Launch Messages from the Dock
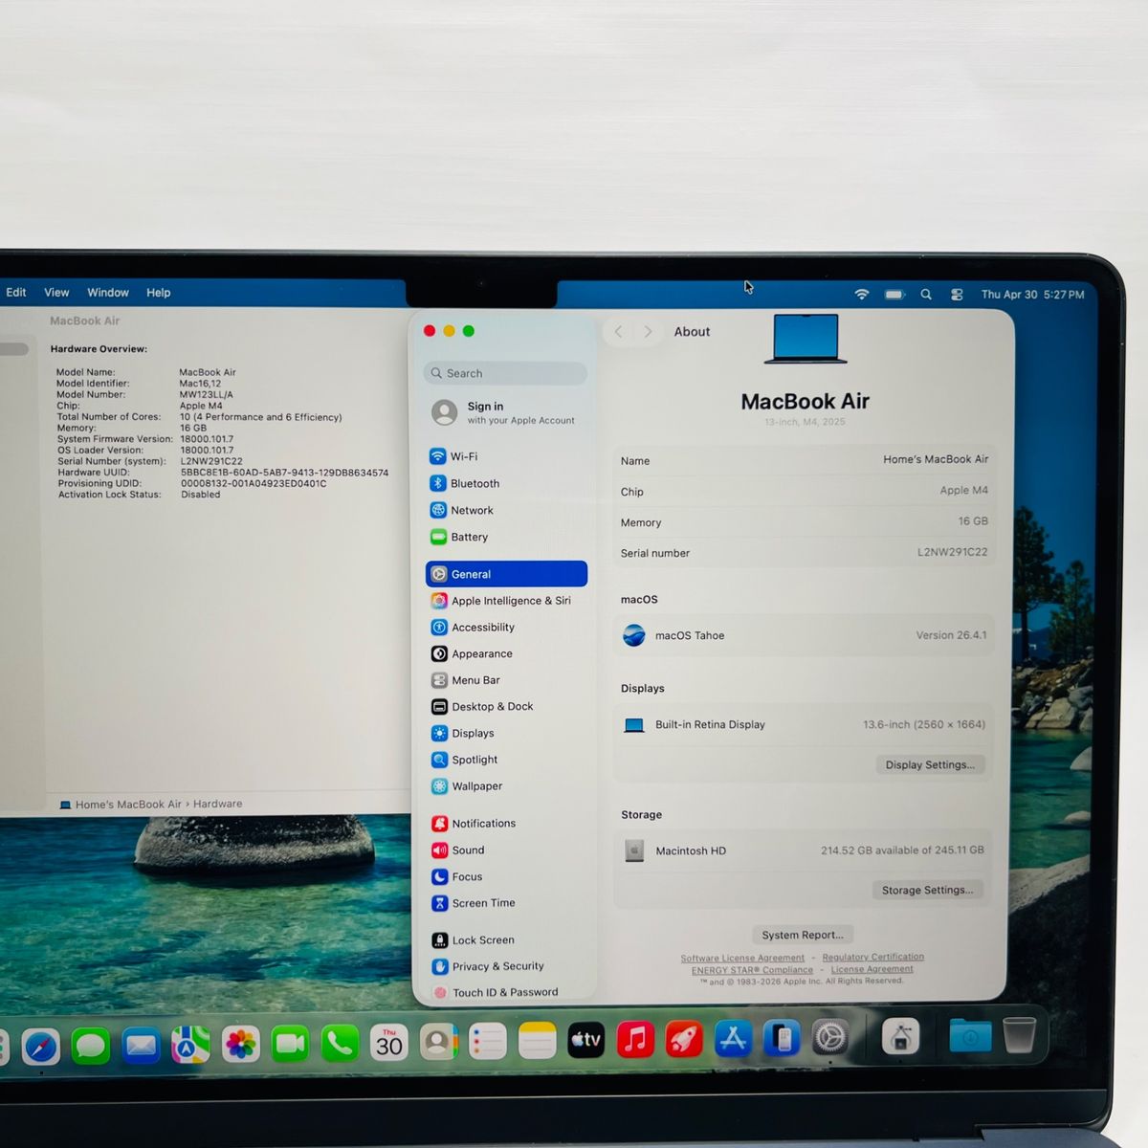Image resolution: width=1148 pixels, height=1148 pixels. (x=91, y=1045)
